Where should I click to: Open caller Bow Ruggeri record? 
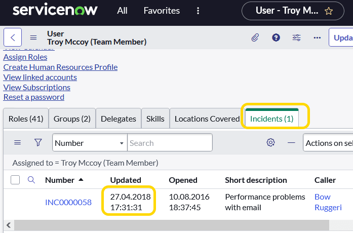pyautogui.click(x=328, y=202)
